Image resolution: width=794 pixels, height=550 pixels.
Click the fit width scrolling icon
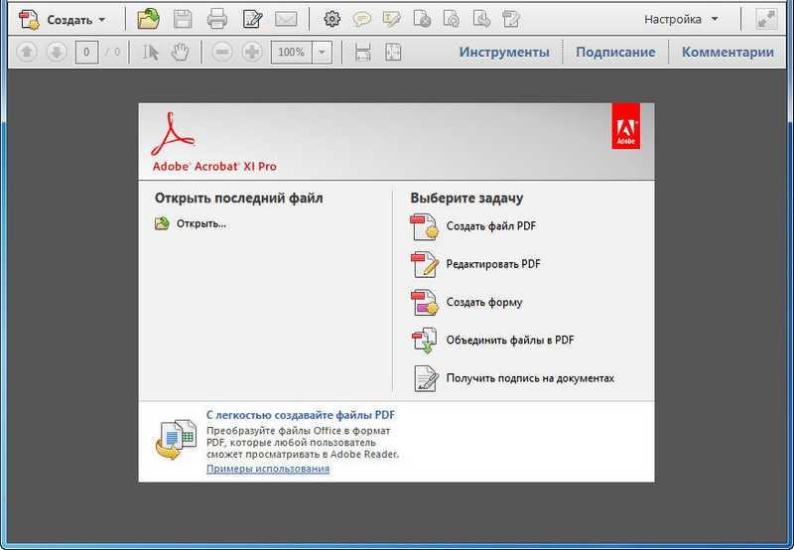362,52
